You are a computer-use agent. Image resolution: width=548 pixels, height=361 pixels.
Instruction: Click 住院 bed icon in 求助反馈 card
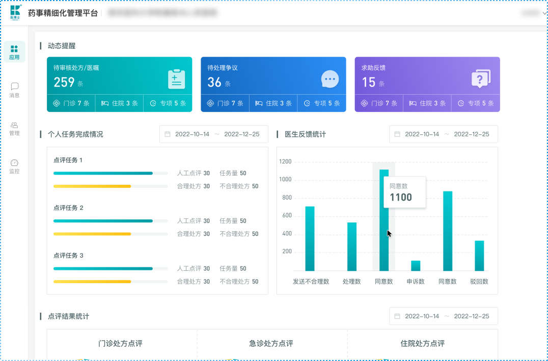pos(413,103)
